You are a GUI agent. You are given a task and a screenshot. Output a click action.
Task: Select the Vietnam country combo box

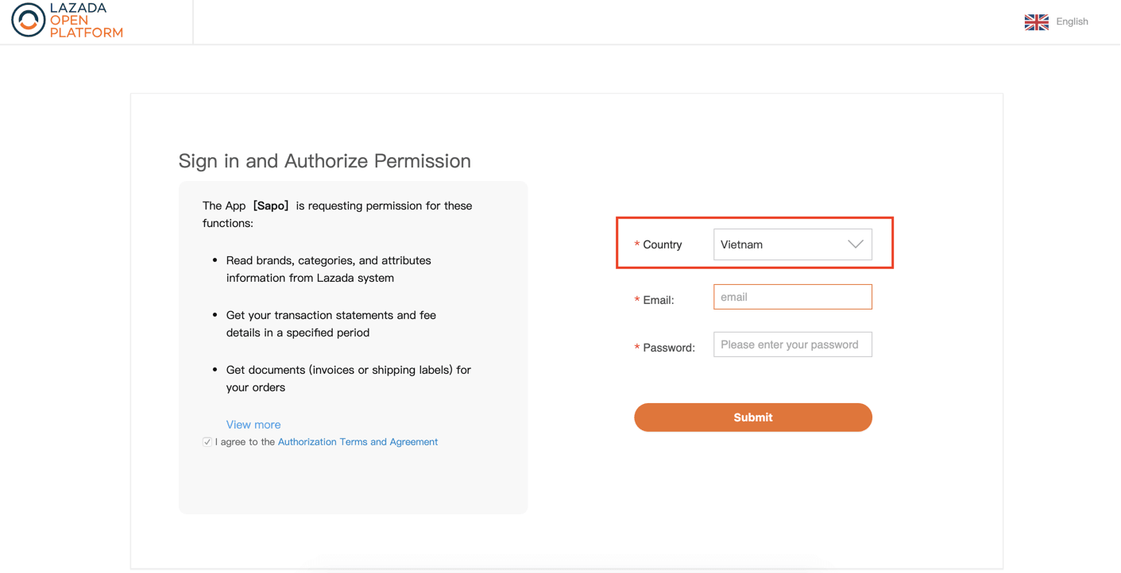[792, 244]
